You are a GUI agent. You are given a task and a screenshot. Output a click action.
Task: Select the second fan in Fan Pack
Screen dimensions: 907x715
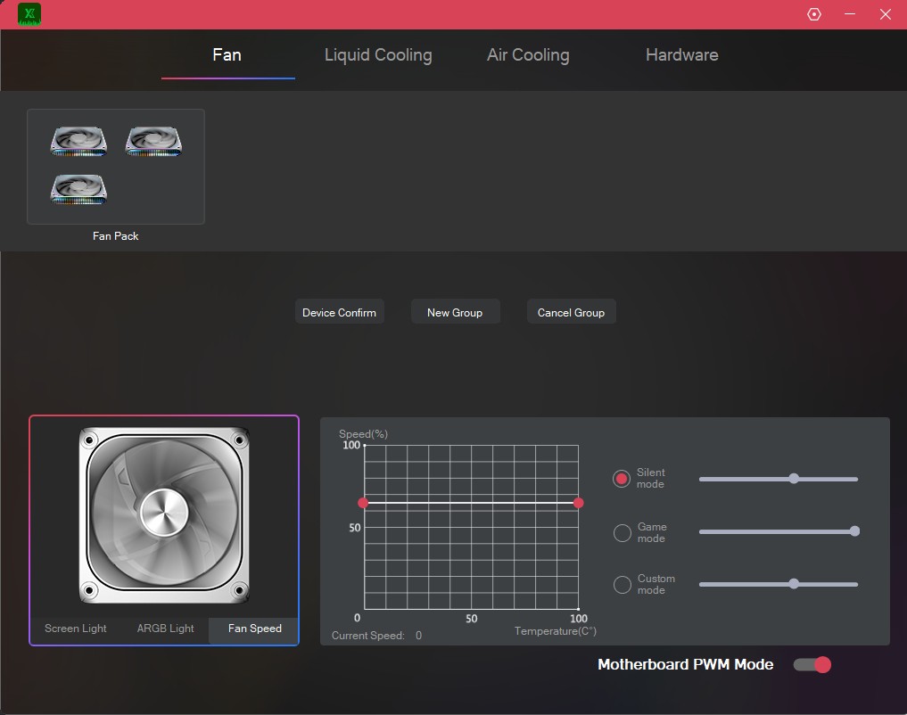click(154, 142)
